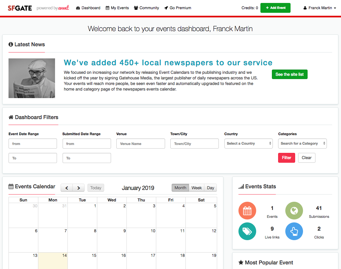This screenshot has height=269, width=341.
Task: Click the Submitted Date Range To field
Action: 87,158
